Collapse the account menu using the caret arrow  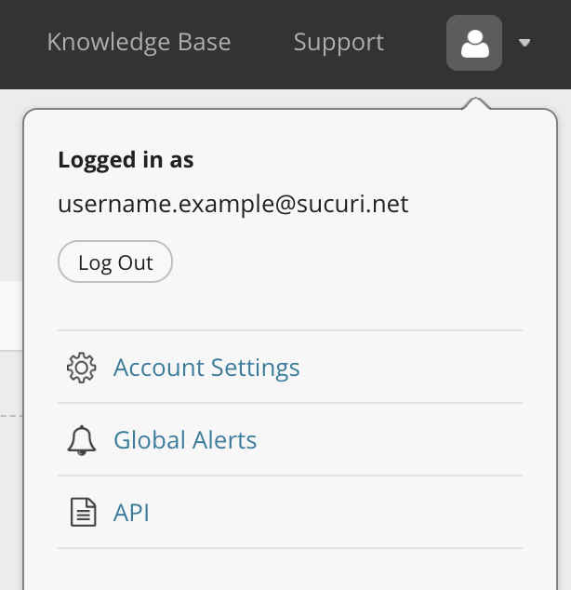(x=525, y=43)
